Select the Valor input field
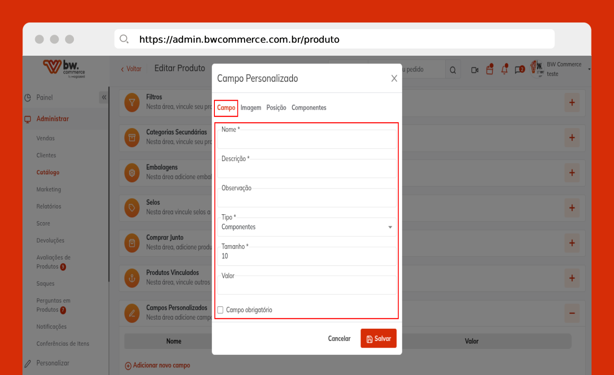614x375 pixels. pos(307,285)
